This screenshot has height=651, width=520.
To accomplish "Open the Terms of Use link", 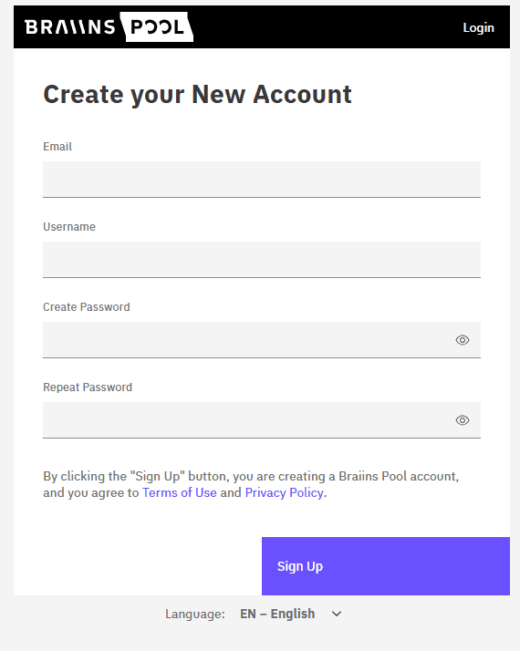I will tap(180, 492).
